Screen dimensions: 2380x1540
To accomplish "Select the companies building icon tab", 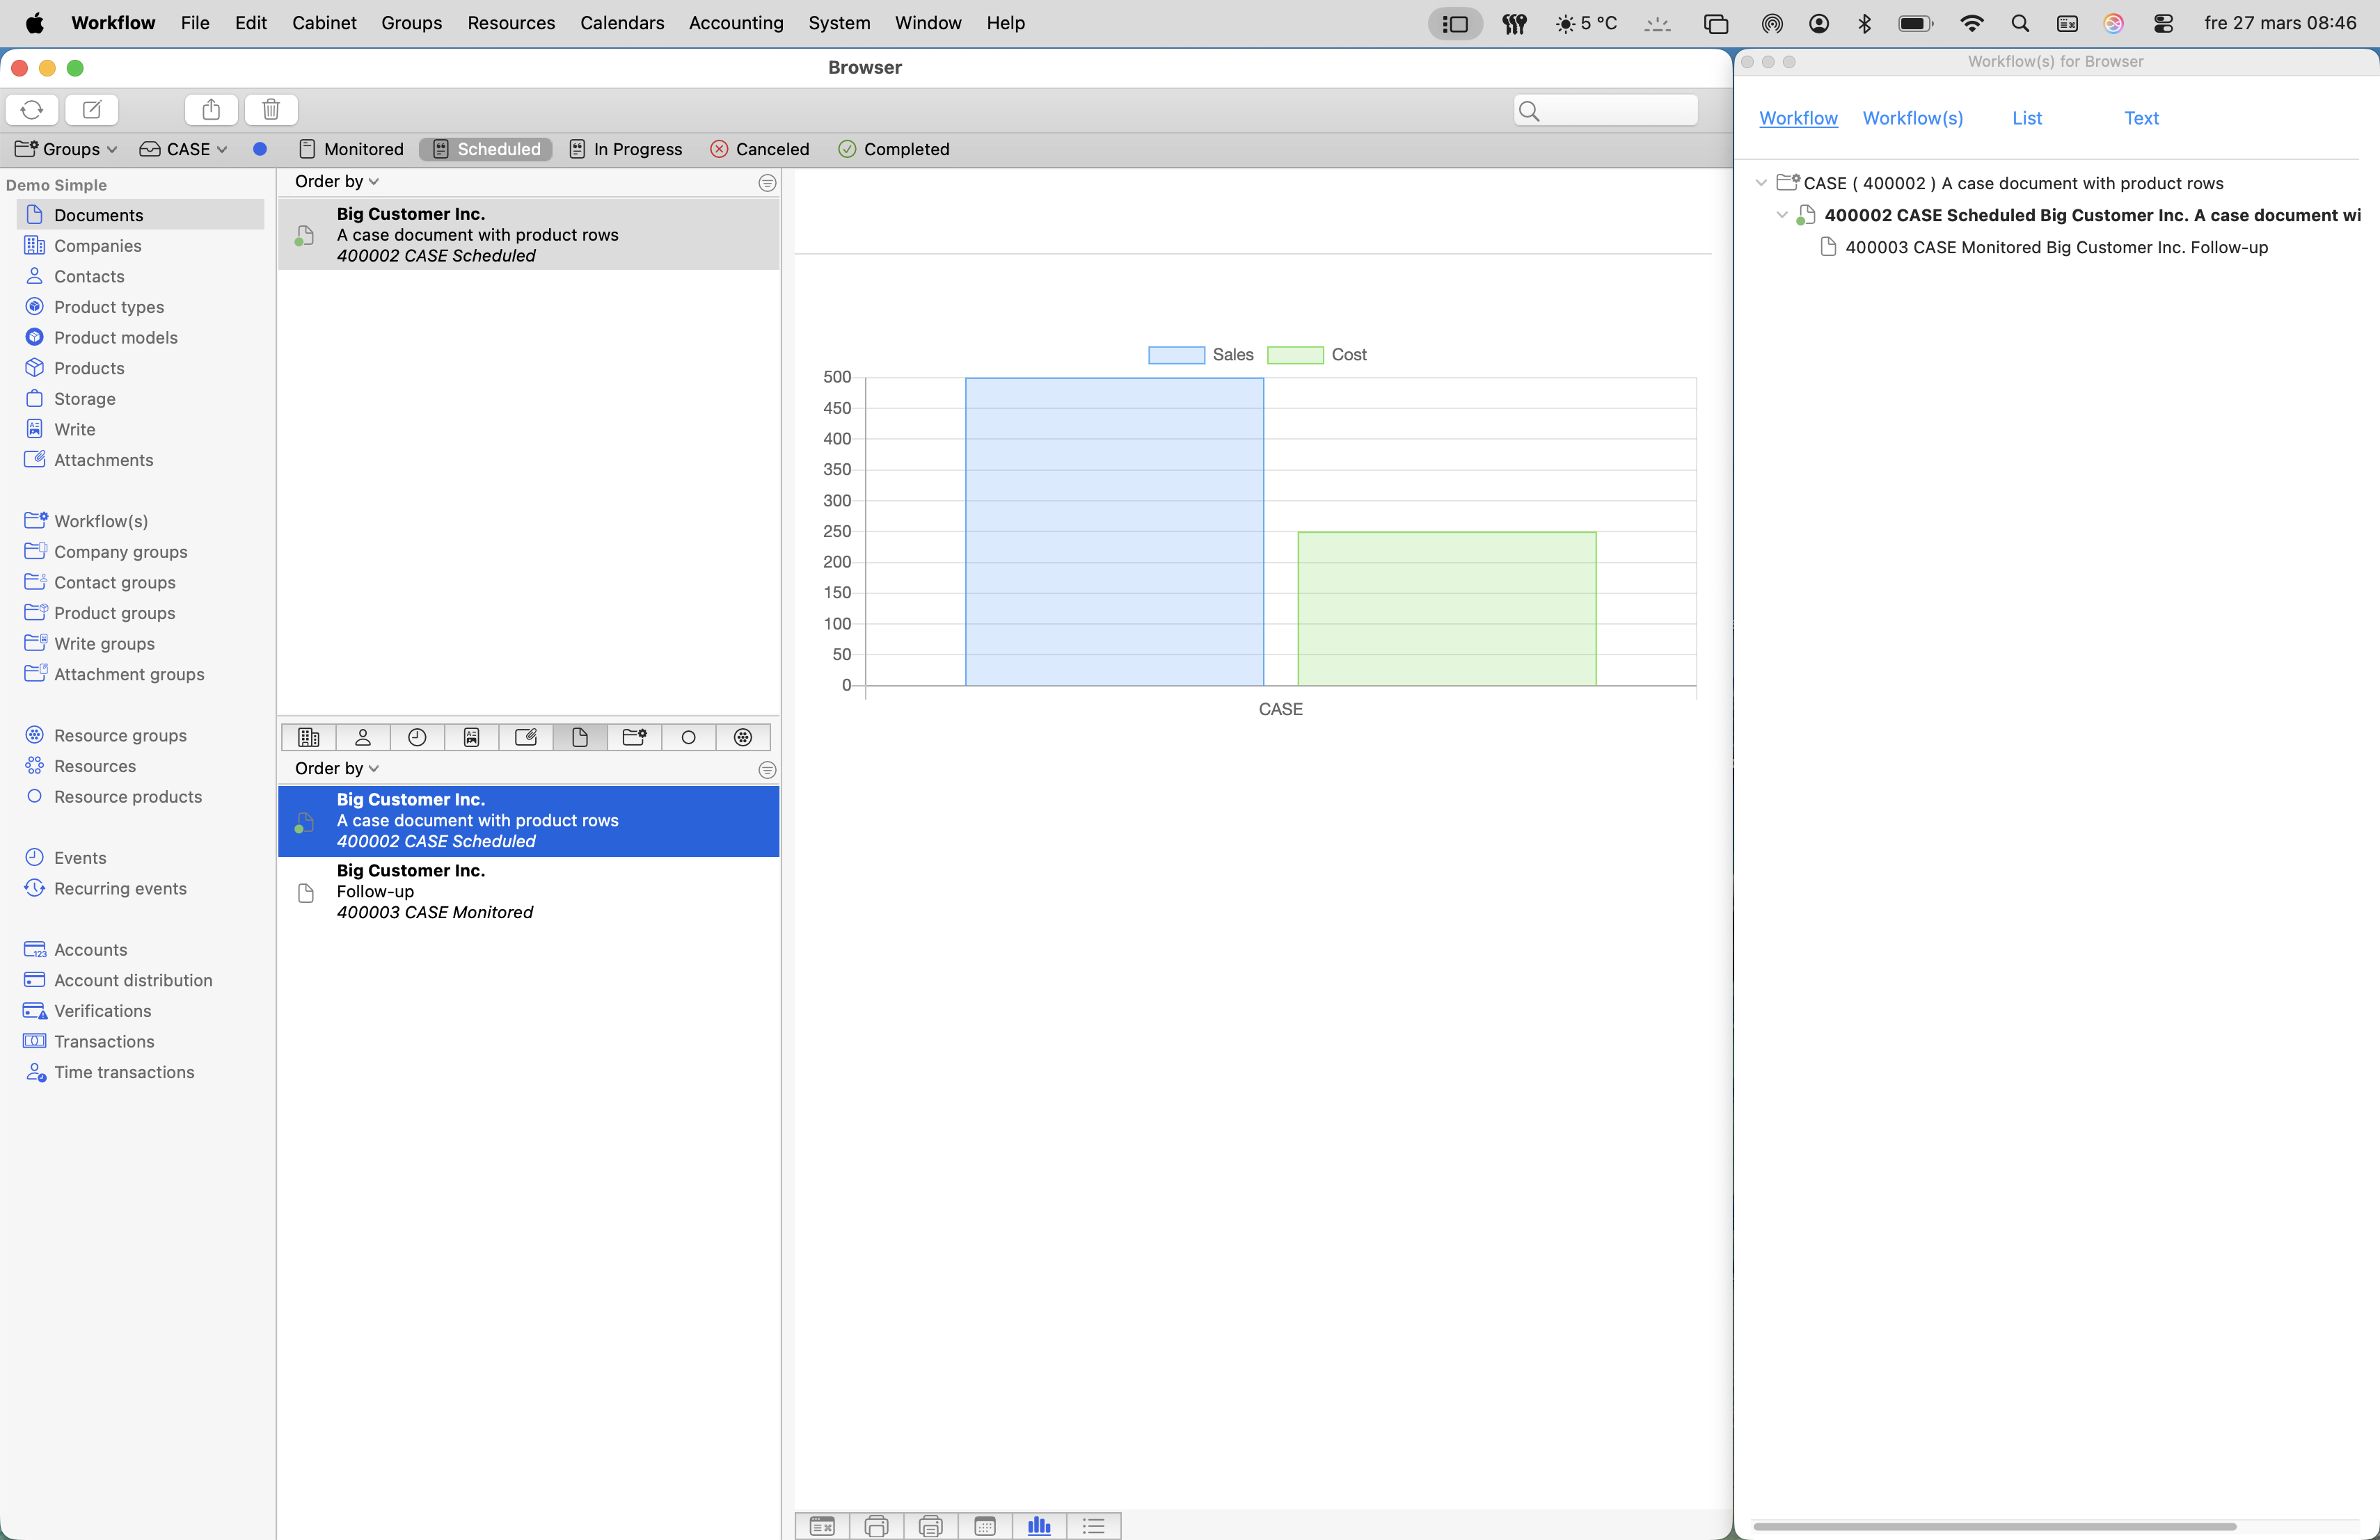I will pyautogui.click(x=309, y=737).
